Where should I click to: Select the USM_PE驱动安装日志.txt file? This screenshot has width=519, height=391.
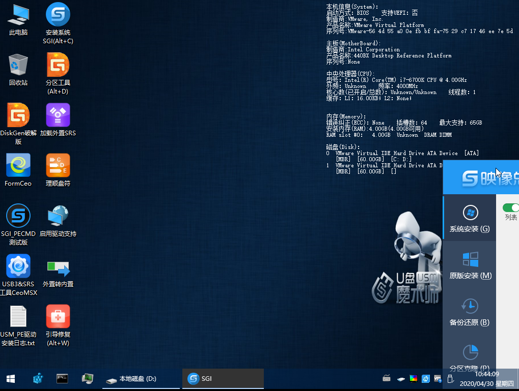click(18, 325)
